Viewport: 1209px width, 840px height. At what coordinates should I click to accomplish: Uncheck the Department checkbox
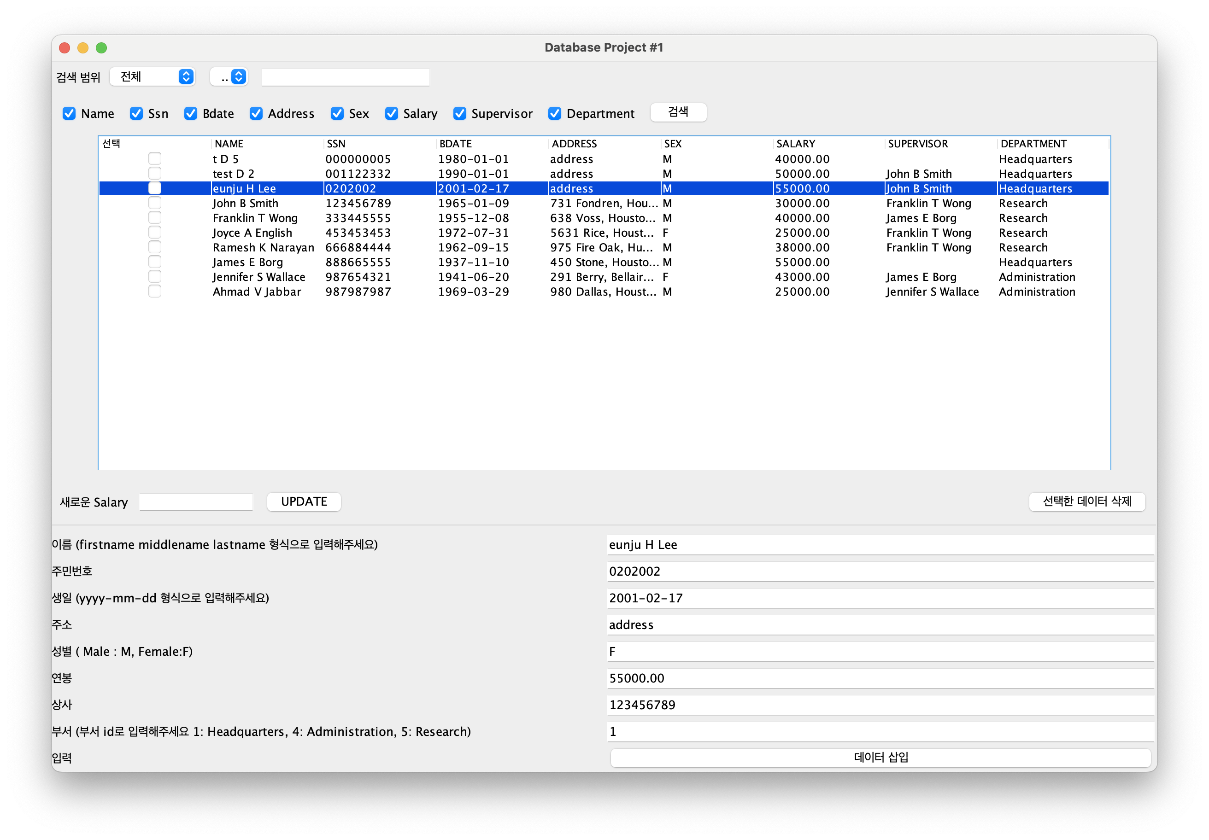(x=554, y=114)
